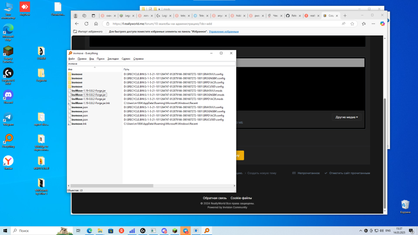Screen dimensions: 418x235
Task: Open AnyDesk desktop icon
Action: pyautogui.click(x=25, y=9)
